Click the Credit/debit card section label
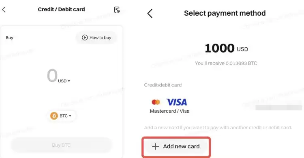 (x=163, y=85)
